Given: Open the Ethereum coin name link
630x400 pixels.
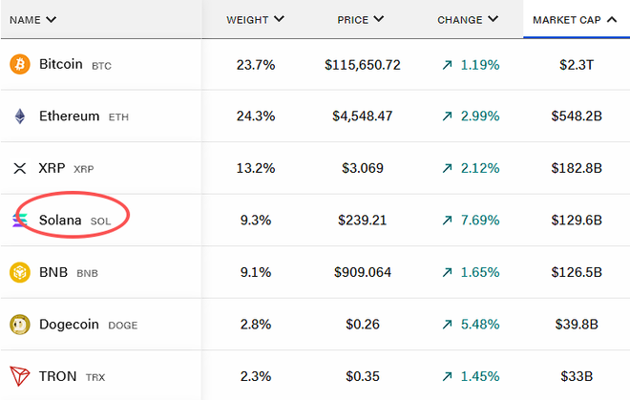Looking at the screenshot, I should point(69,116).
